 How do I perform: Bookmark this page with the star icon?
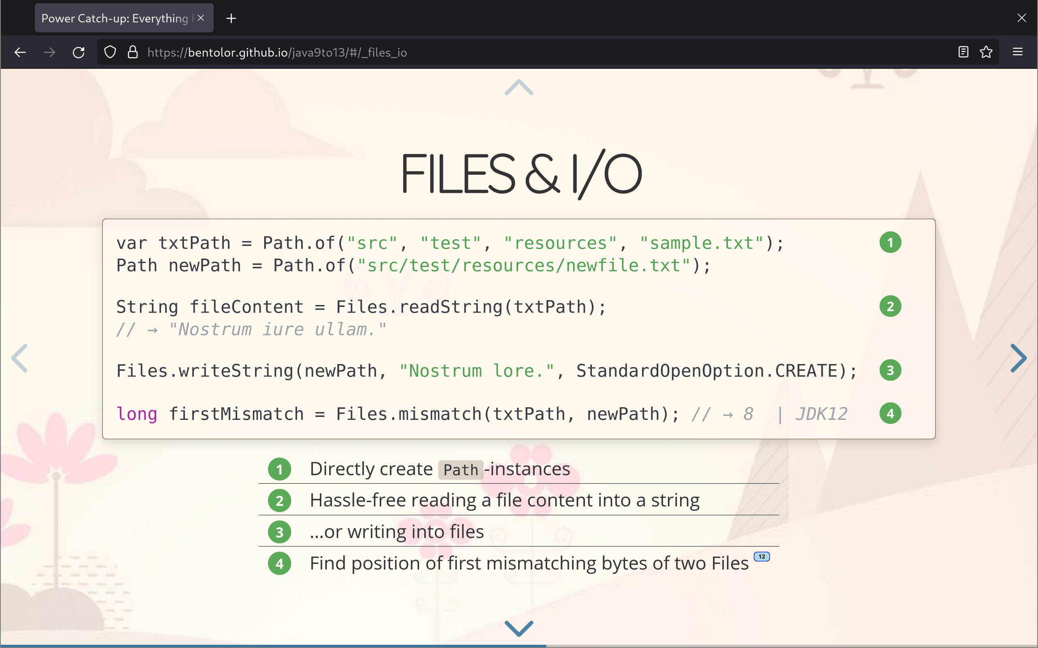click(987, 52)
